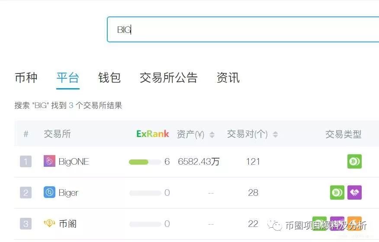Open the BigONE exchange link
379x242 pixels.
(74, 161)
